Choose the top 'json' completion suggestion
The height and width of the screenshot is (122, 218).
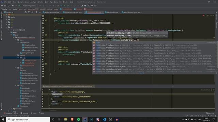(x=155, y=43)
